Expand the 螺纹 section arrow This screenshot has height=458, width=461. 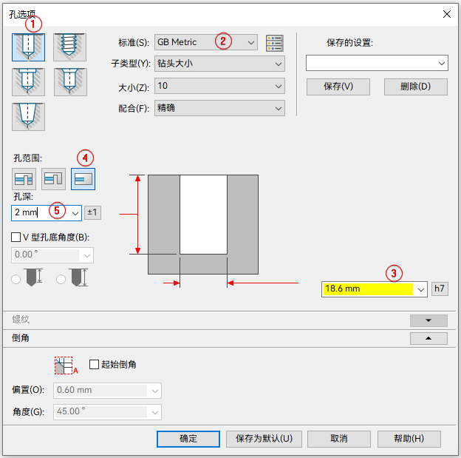428,320
